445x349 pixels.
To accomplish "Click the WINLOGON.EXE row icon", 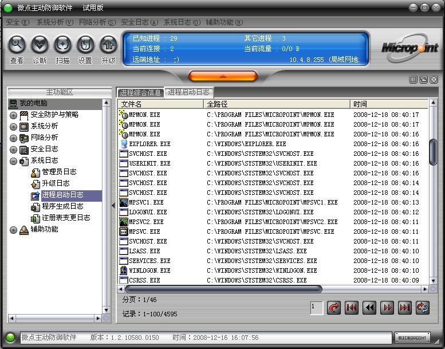I will (124, 270).
